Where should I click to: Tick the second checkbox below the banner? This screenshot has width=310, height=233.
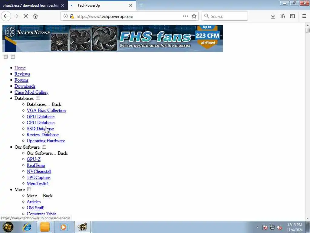pyautogui.click(x=13, y=57)
